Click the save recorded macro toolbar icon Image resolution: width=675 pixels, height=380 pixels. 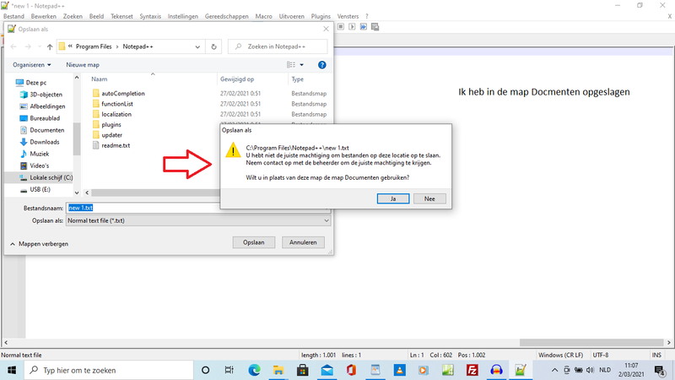(x=375, y=27)
